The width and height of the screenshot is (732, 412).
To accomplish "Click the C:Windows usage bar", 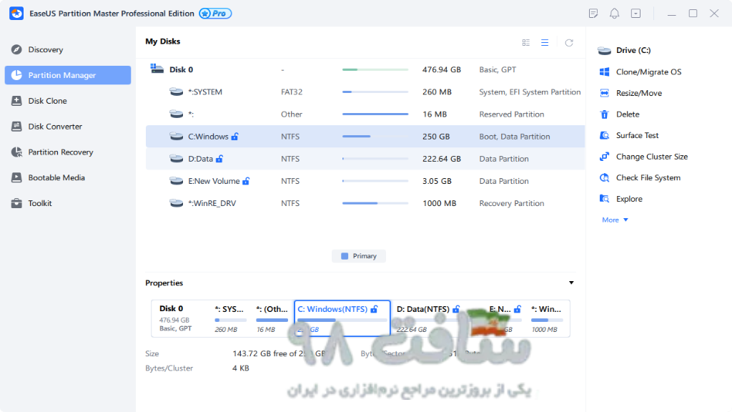I will 375,137.
